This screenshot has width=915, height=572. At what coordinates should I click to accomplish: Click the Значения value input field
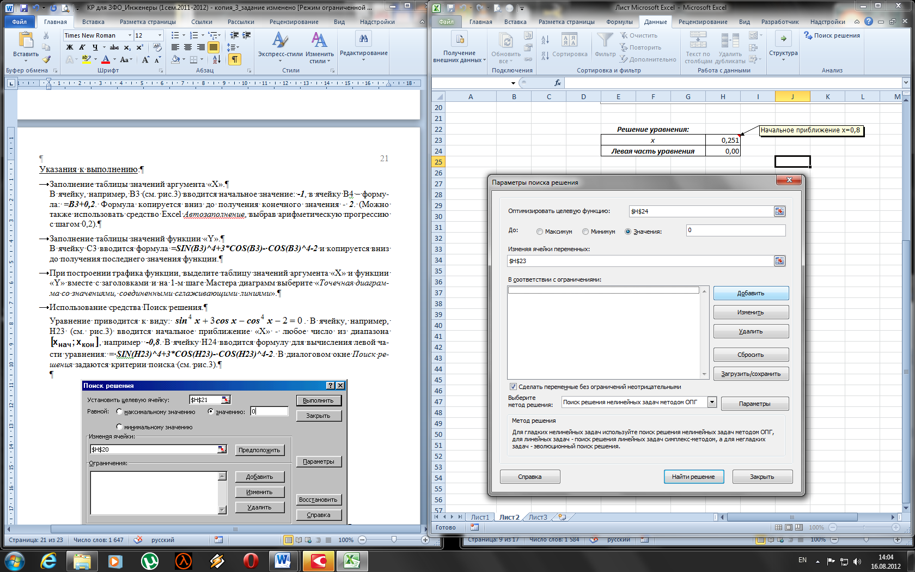pyautogui.click(x=736, y=230)
